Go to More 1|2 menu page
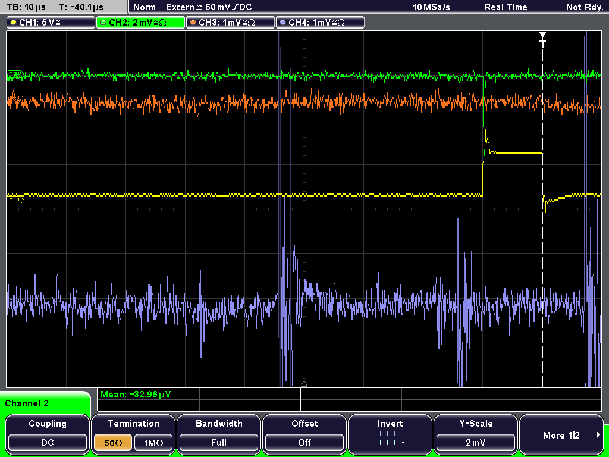The width and height of the screenshot is (609, 457). point(561,434)
